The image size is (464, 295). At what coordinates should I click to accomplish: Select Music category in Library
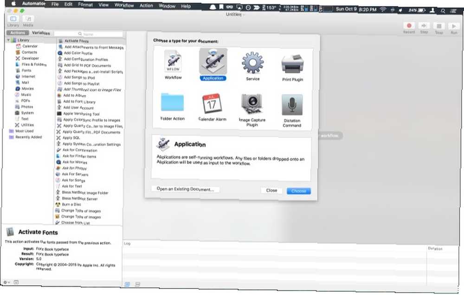pyautogui.click(x=23, y=95)
